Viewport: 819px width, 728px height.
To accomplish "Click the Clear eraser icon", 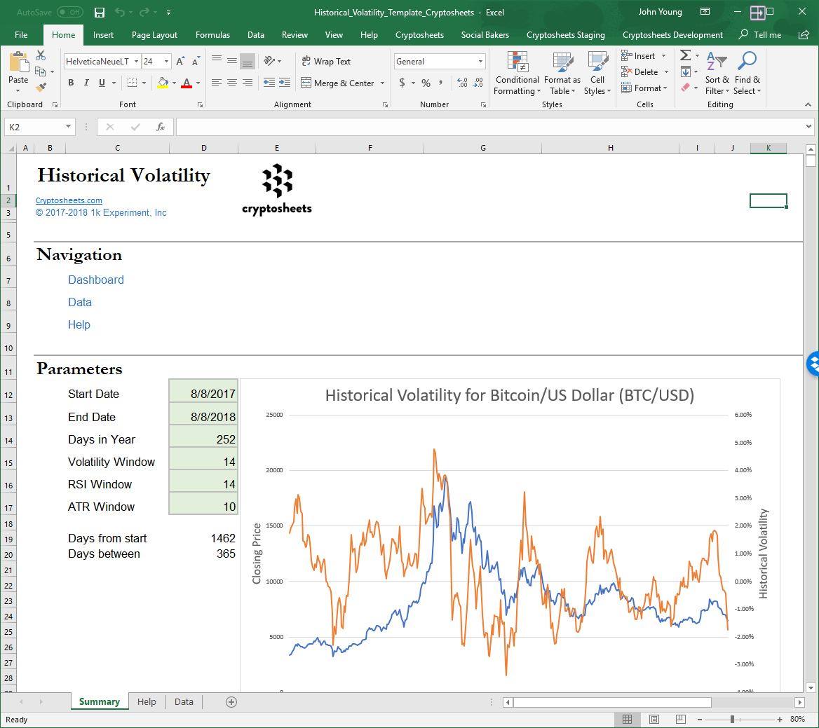I will point(686,88).
